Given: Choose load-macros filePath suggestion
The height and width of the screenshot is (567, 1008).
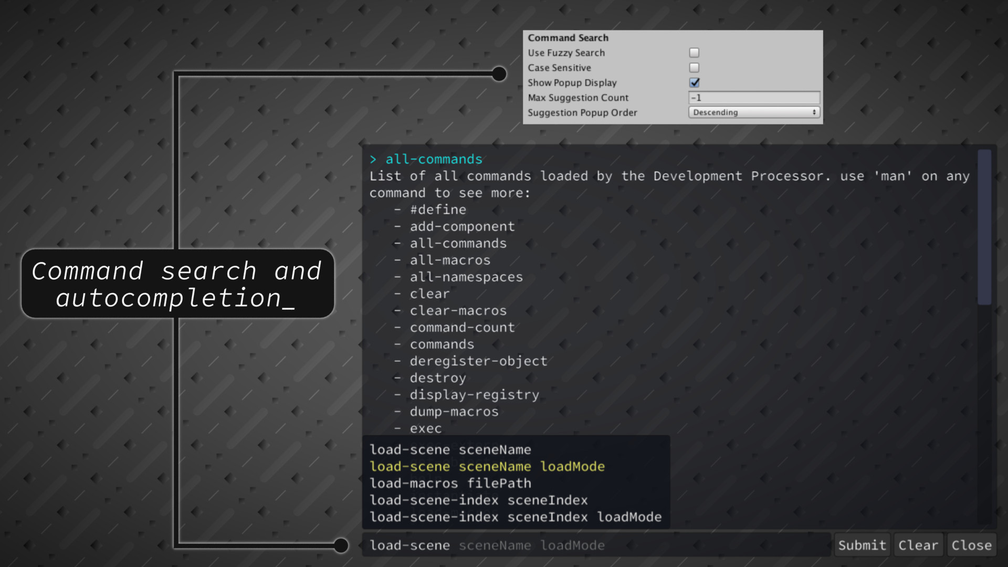Looking at the screenshot, I should 450,484.
